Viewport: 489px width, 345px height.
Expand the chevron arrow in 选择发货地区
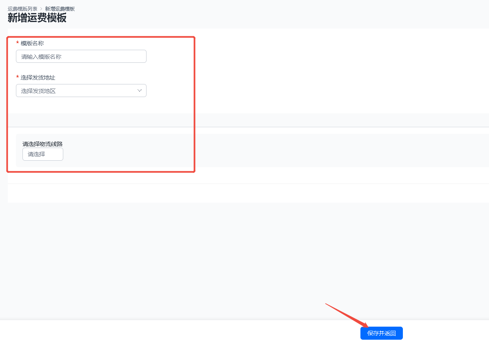point(140,91)
